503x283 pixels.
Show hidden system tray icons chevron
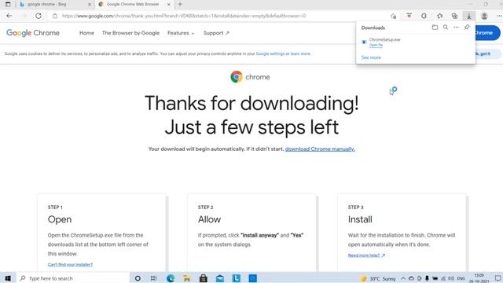[x=403, y=278]
